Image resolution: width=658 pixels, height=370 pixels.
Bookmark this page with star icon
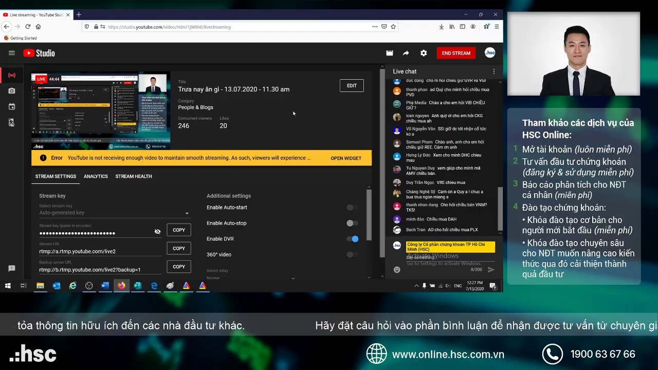(393, 27)
